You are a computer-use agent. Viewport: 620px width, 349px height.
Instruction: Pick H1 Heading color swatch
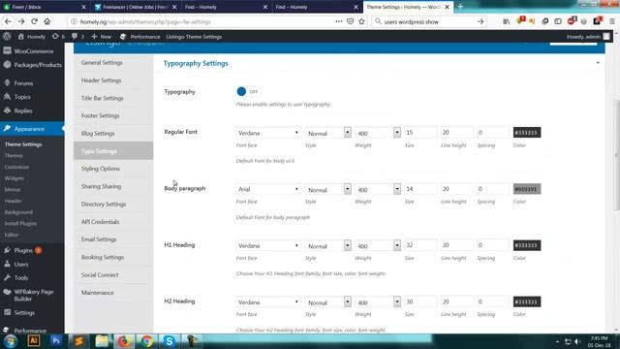pos(527,245)
